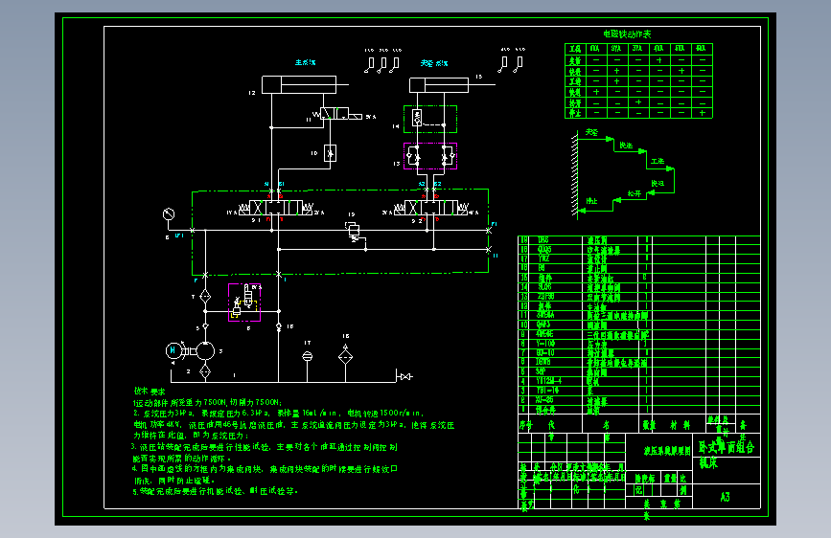Viewport: 831px width, 538px height.
Task: Select the right limit switch above the clamping rod
Action: click(519, 63)
